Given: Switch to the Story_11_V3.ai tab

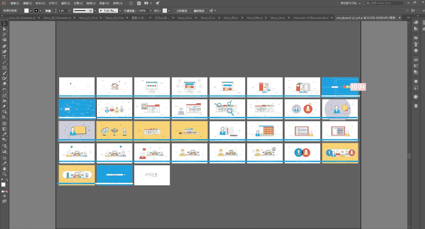Looking at the screenshot, I should pyautogui.click(x=88, y=18).
